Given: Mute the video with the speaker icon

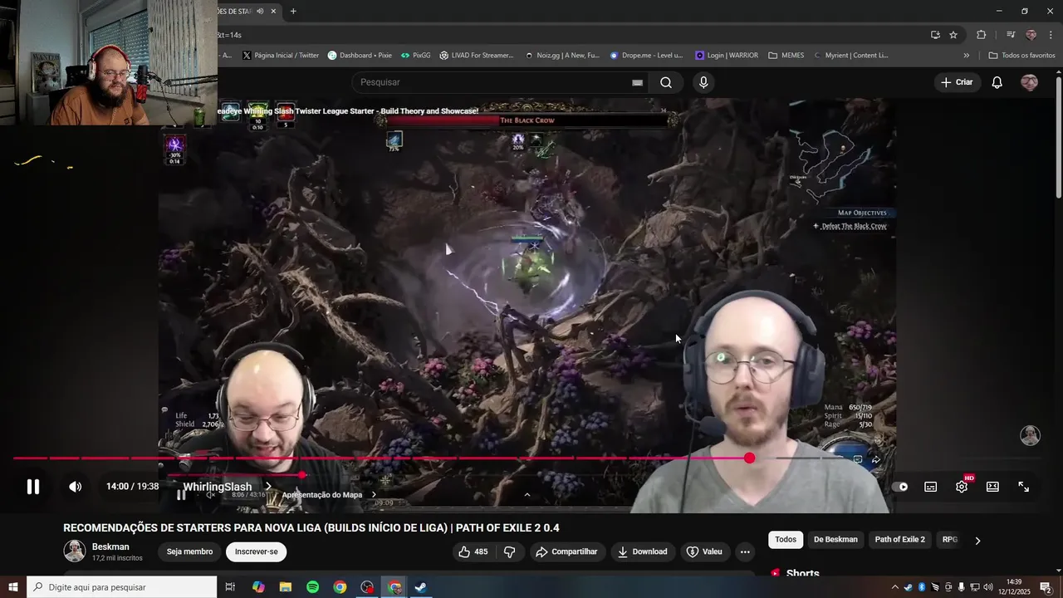Looking at the screenshot, I should coord(75,487).
